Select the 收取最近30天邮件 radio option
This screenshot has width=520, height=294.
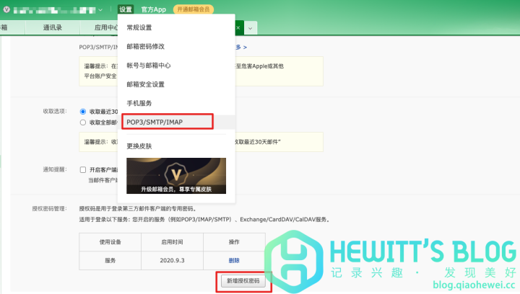coord(83,112)
